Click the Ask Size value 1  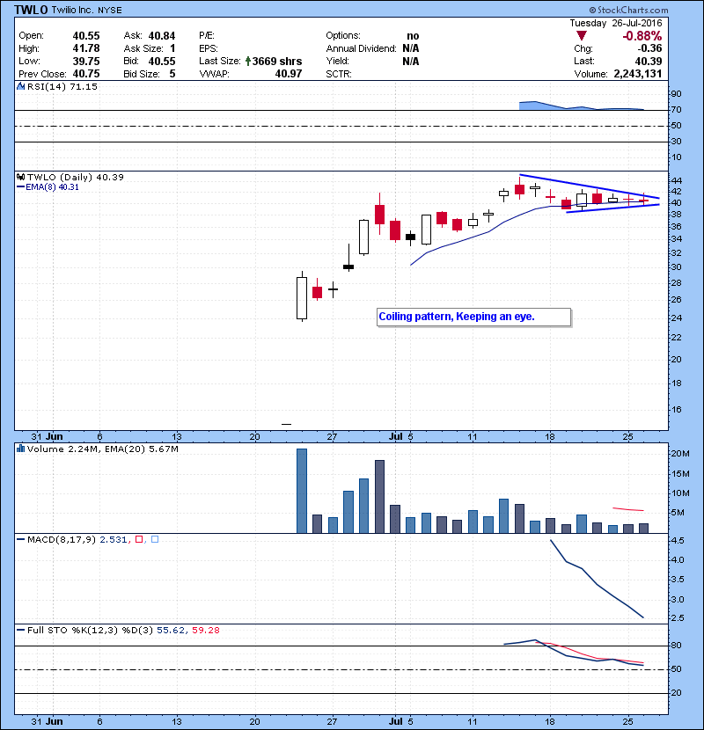[172, 48]
